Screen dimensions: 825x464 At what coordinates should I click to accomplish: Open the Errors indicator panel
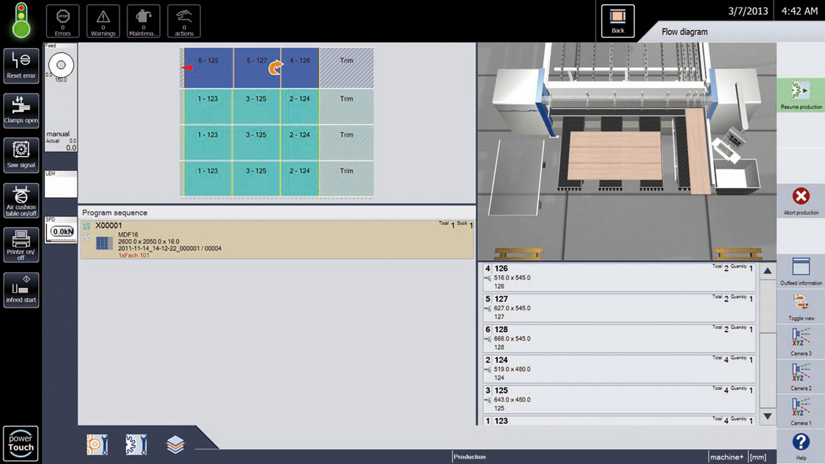coord(62,21)
